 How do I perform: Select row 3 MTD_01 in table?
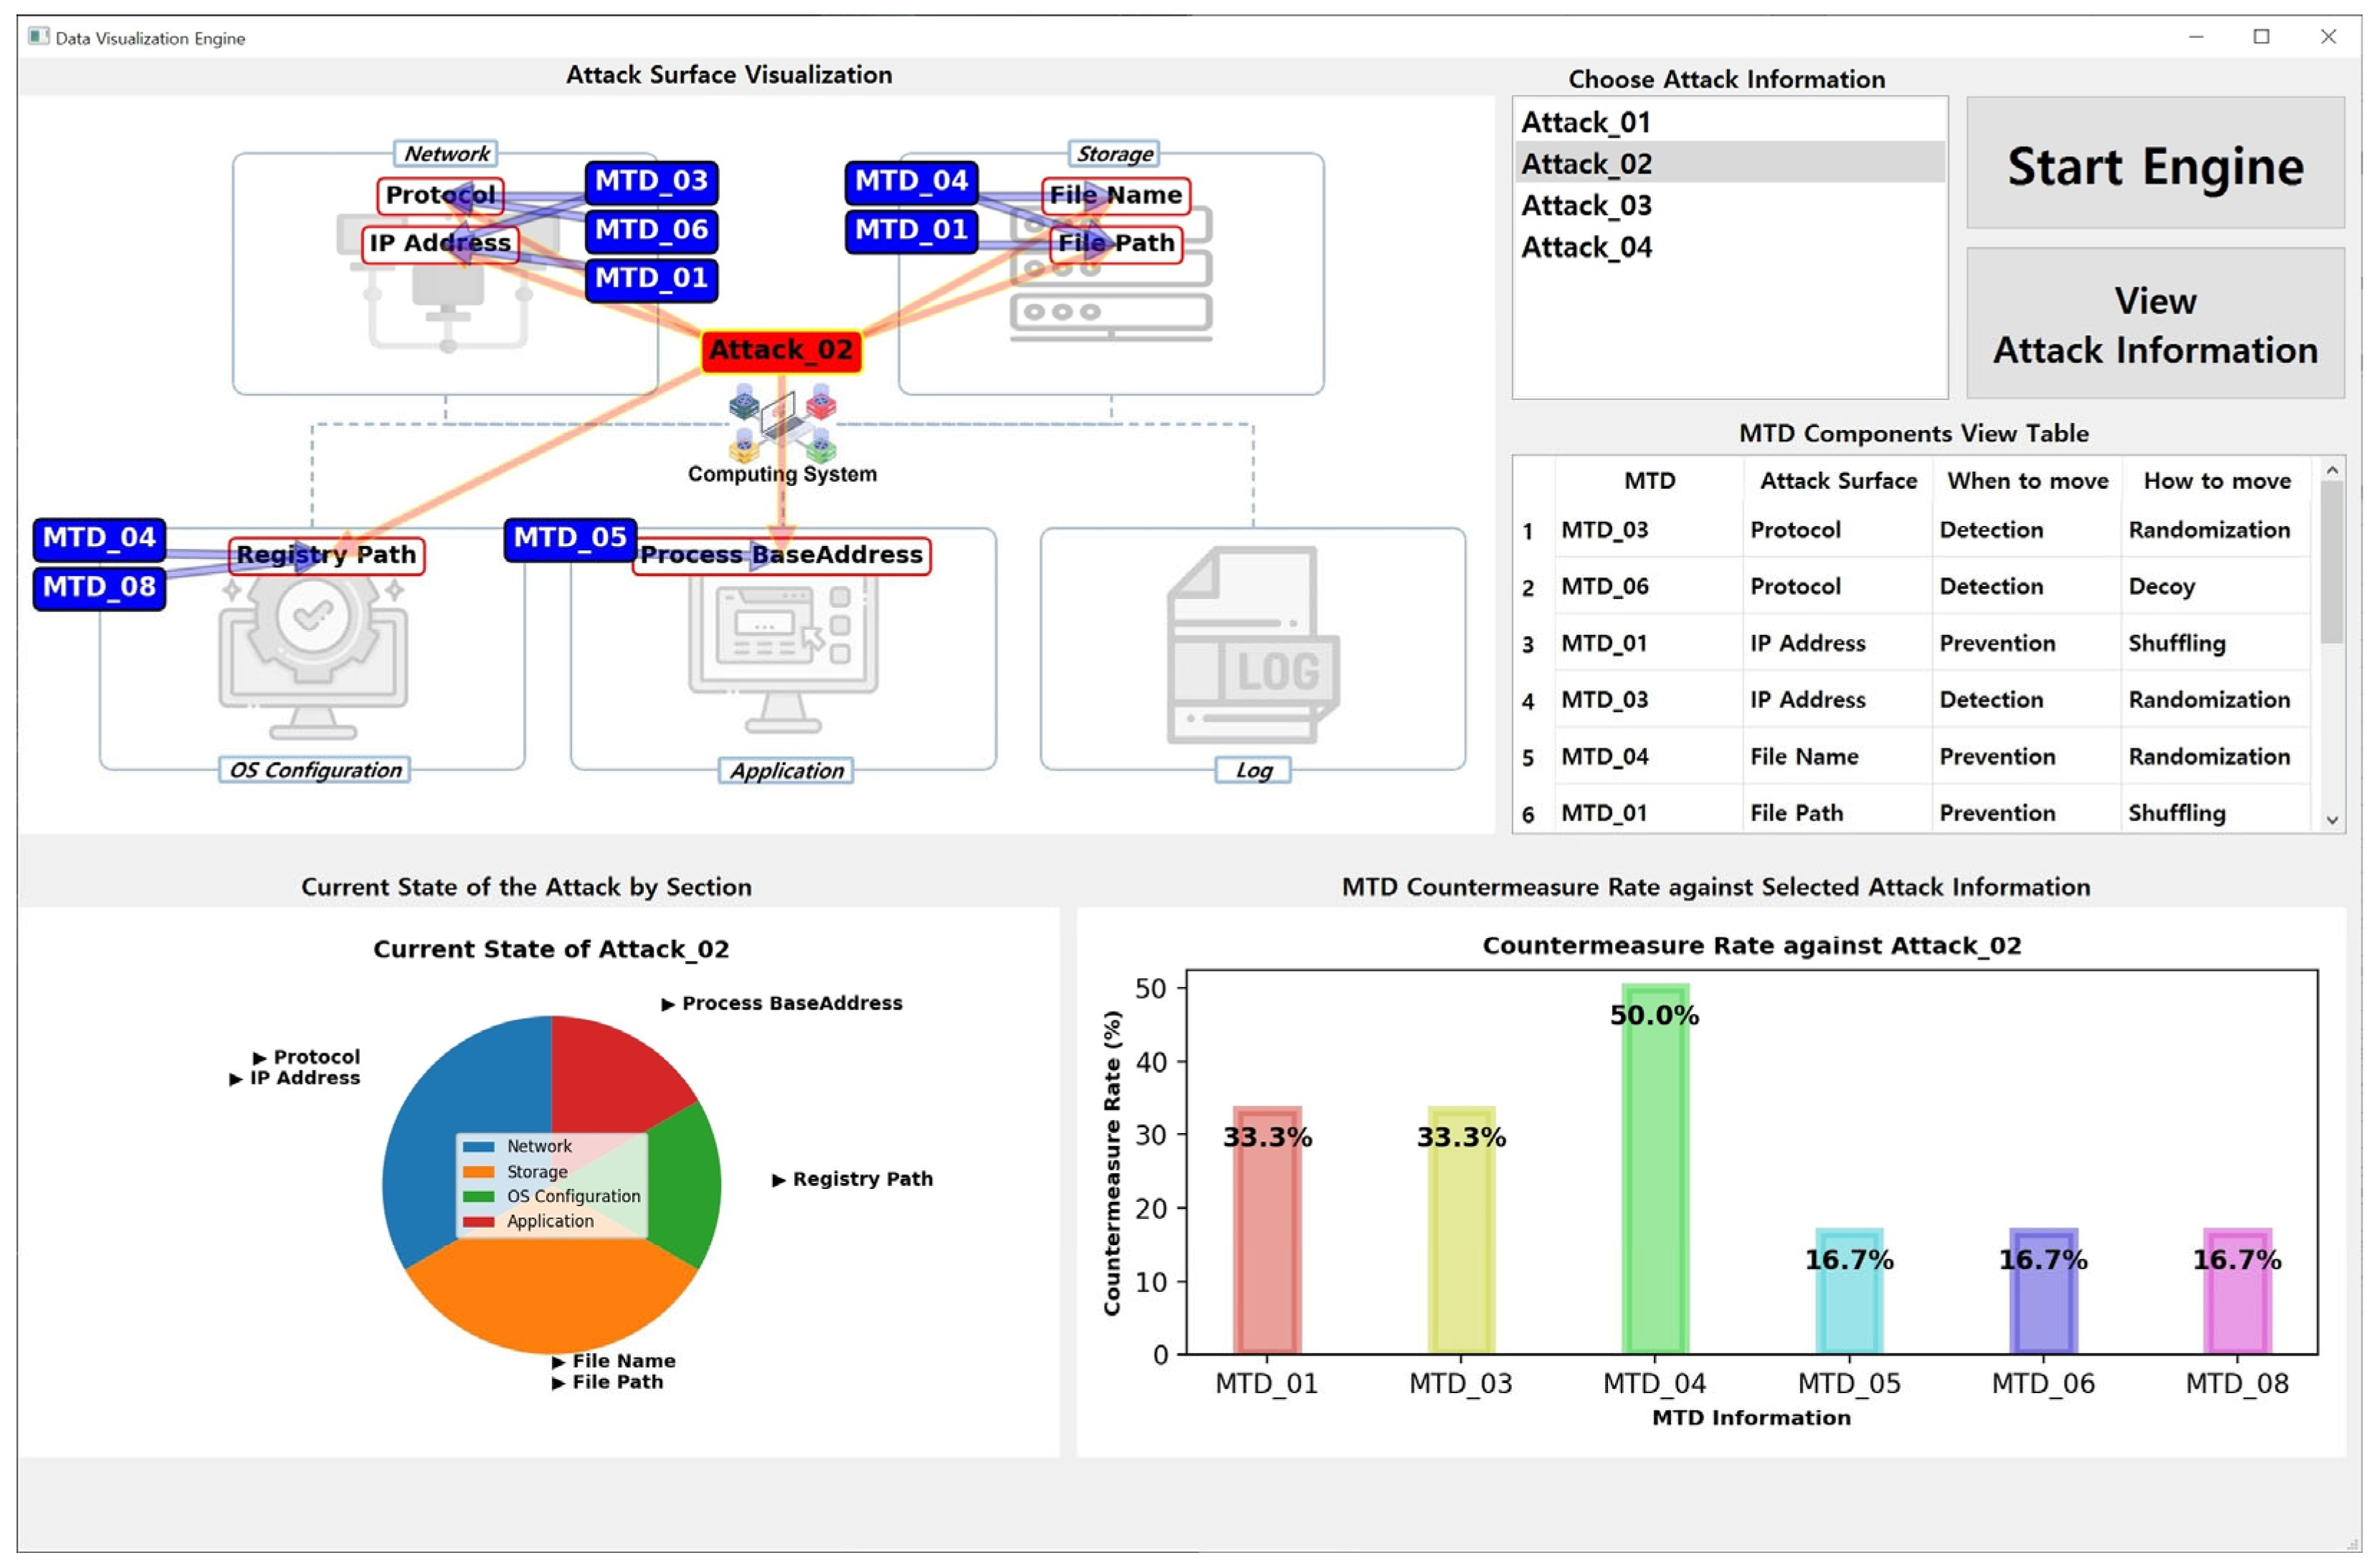click(1604, 643)
